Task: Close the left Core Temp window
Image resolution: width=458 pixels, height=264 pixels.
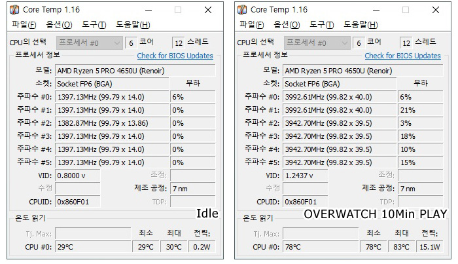Action: [208, 10]
